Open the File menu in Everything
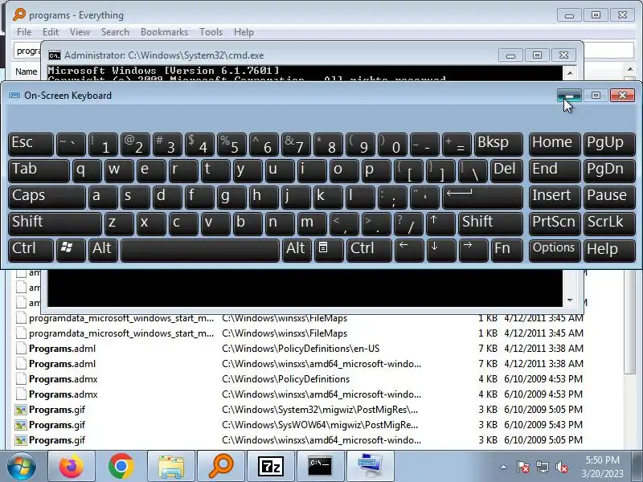 [x=24, y=32]
